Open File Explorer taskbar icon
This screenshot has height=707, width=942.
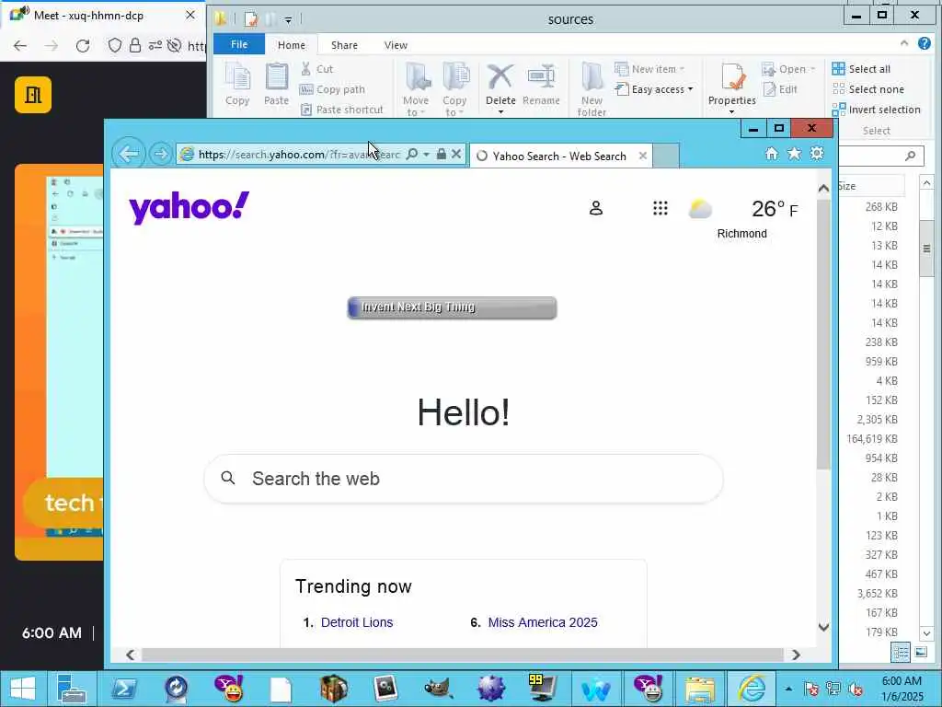pos(700,689)
